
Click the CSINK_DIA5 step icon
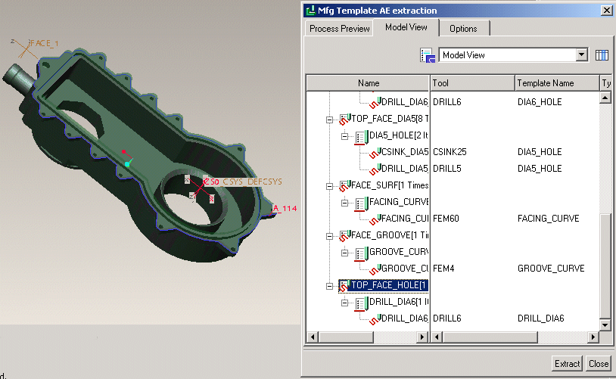pyautogui.click(x=374, y=152)
